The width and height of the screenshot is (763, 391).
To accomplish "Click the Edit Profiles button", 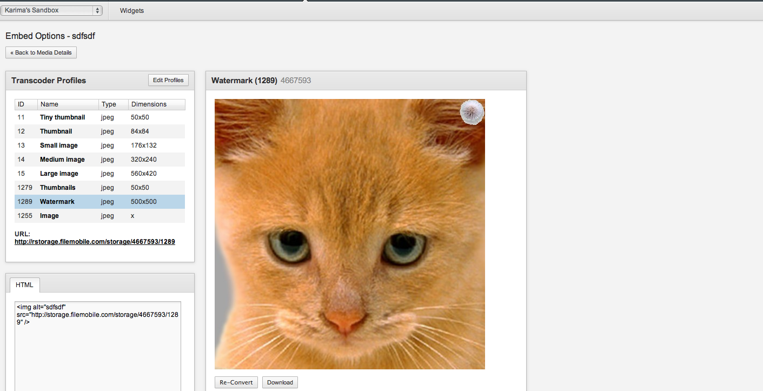I will 168,80.
